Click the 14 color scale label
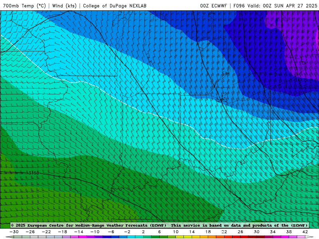 pos(192,232)
